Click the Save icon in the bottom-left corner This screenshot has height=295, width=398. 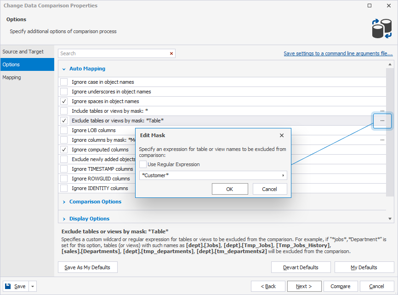point(7,286)
